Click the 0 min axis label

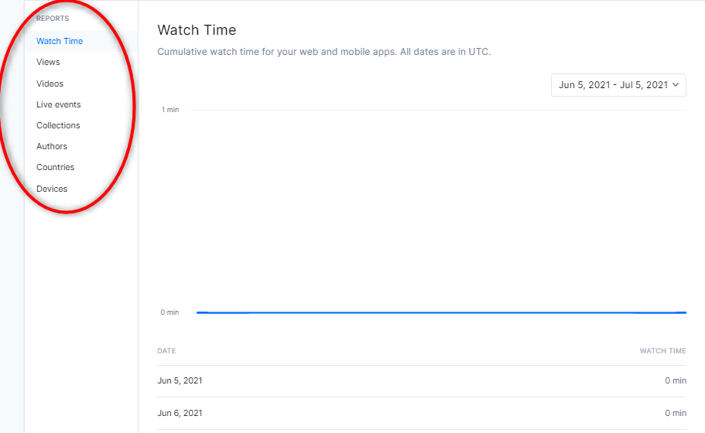coord(169,312)
